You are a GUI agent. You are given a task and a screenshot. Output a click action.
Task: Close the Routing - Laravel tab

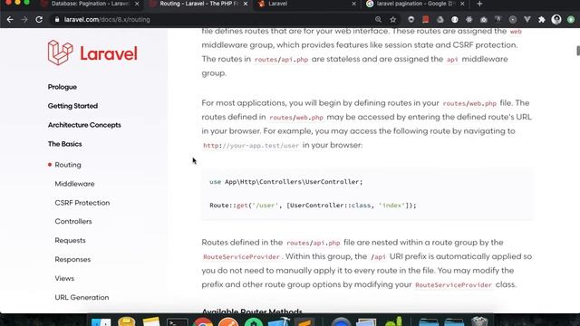[x=246, y=4]
